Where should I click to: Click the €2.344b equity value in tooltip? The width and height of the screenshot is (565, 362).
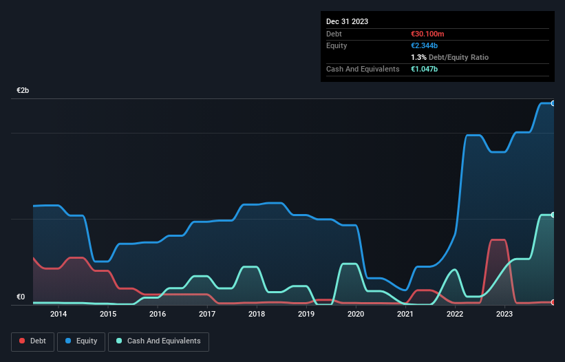pos(424,45)
